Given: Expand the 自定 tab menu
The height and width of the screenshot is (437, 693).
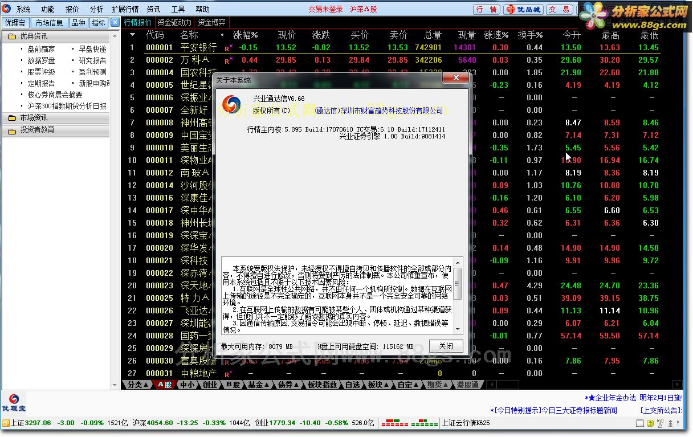Looking at the screenshot, I should click(x=408, y=385).
